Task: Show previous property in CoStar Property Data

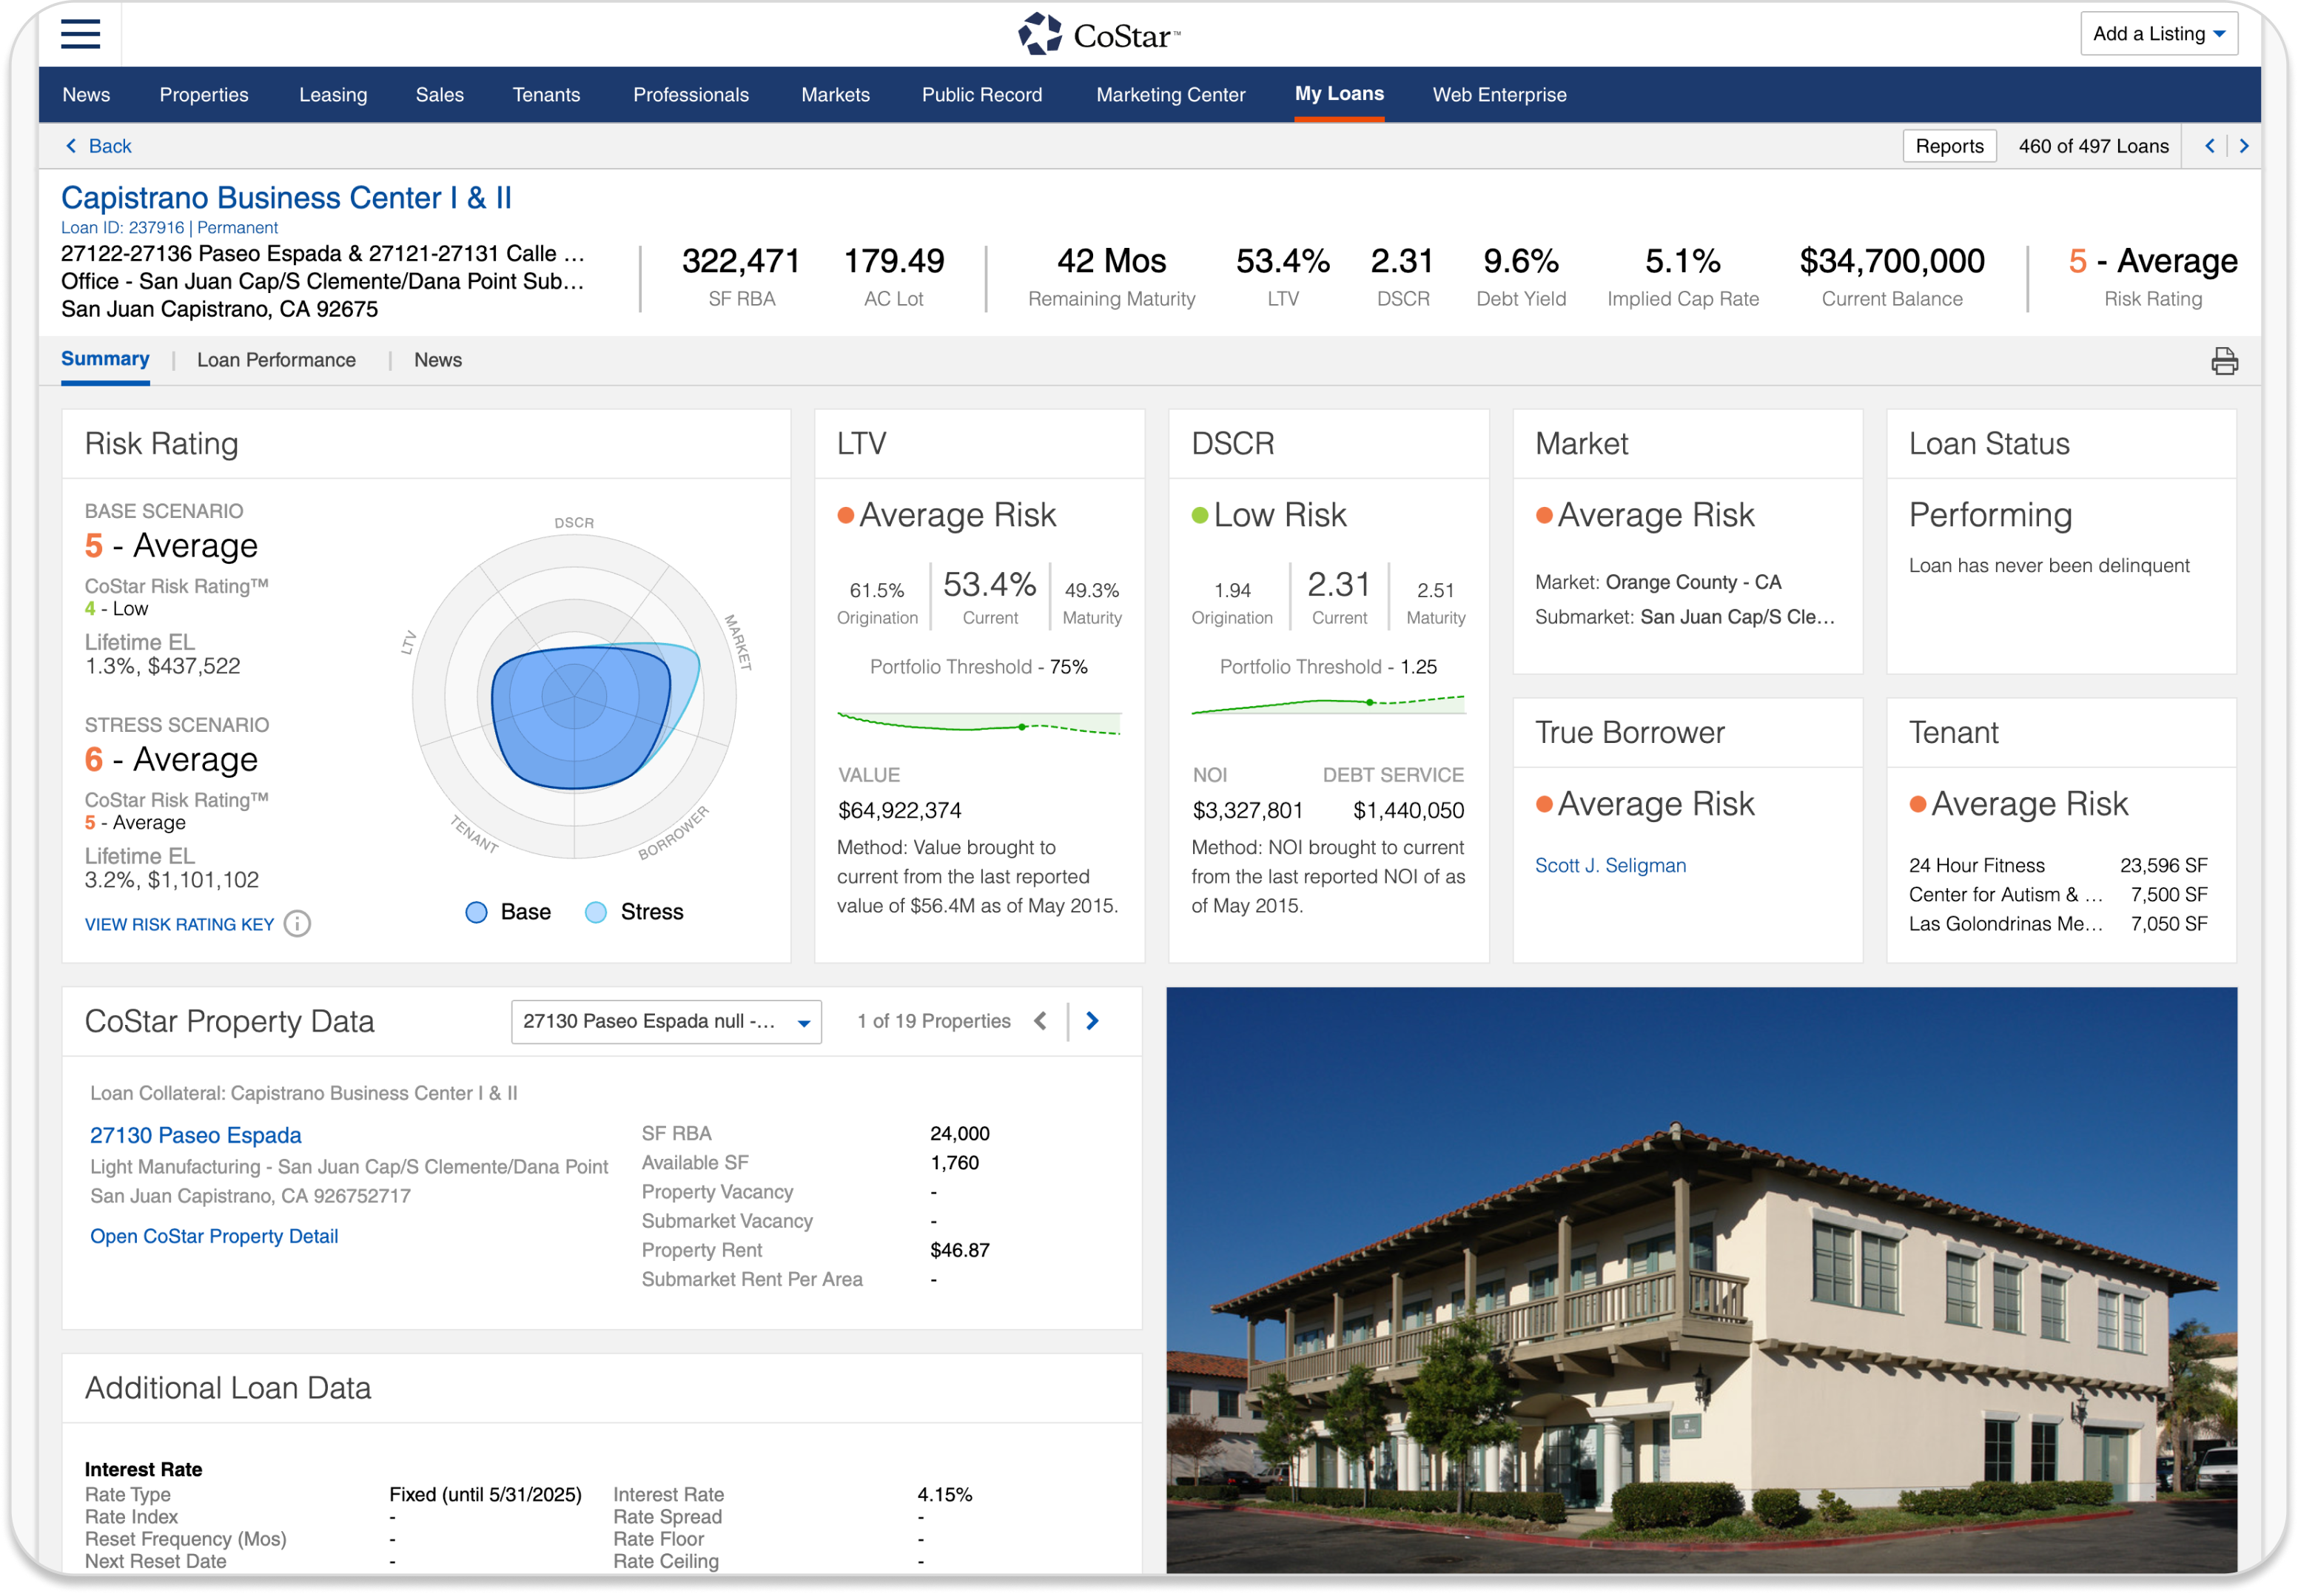Action: [1041, 1020]
